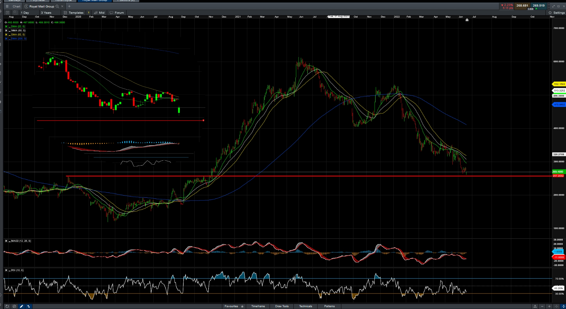Switch to the Barclays tab

coord(15,1)
